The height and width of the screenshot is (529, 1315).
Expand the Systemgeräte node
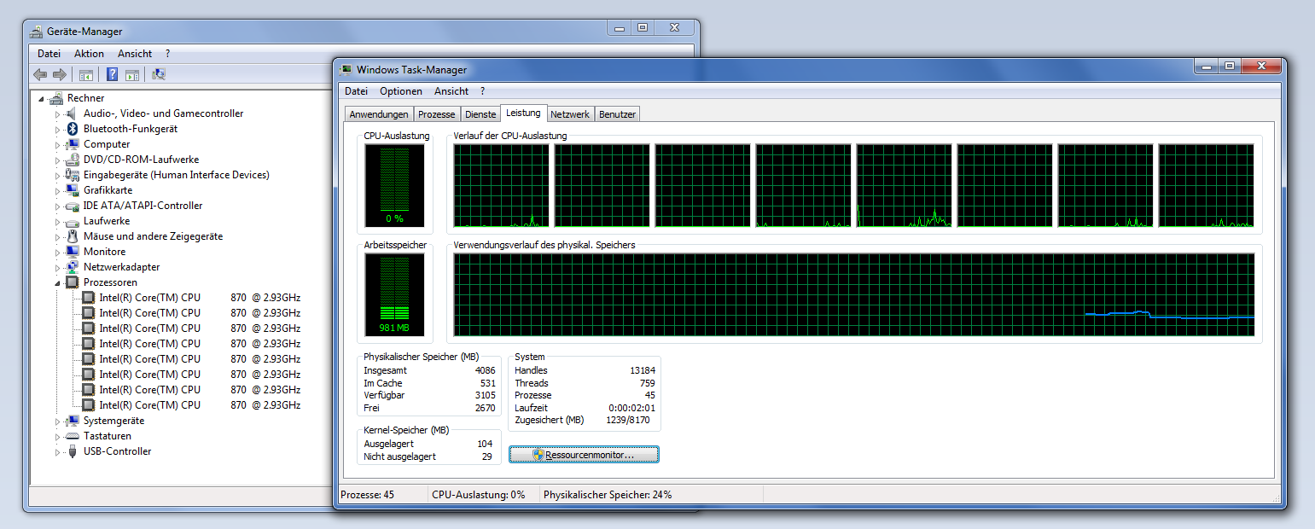[x=58, y=421]
